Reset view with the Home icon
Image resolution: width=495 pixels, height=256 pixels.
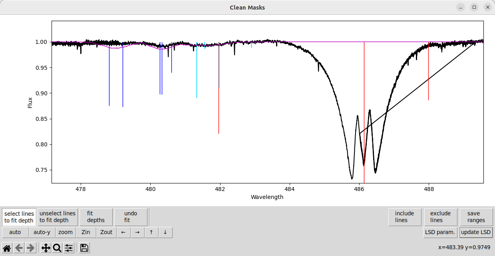pyautogui.click(x=7, y=248)
